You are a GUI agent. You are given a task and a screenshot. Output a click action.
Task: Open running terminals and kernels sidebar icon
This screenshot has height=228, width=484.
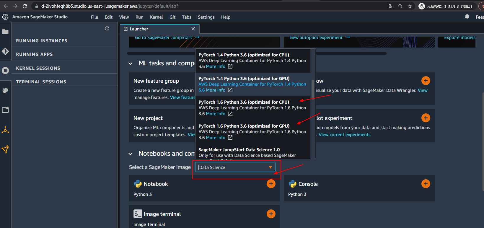pos(5,71)
